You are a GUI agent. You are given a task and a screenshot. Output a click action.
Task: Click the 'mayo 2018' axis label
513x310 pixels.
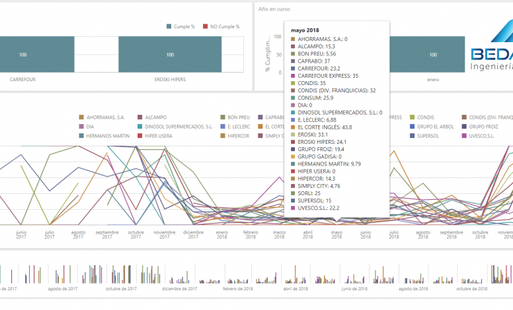click(336, 235)
